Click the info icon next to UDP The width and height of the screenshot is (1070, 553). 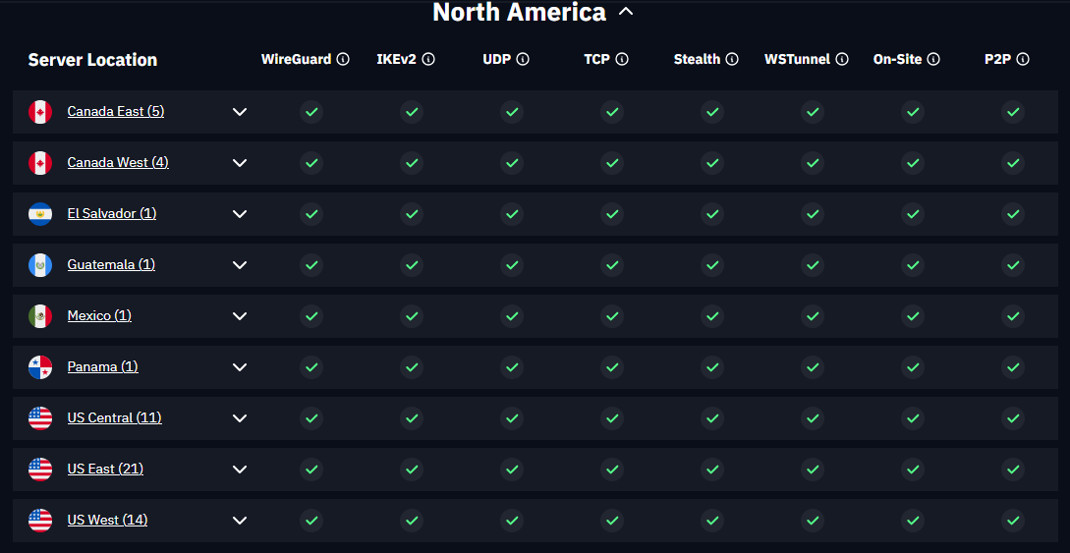[x=523, y=59]
